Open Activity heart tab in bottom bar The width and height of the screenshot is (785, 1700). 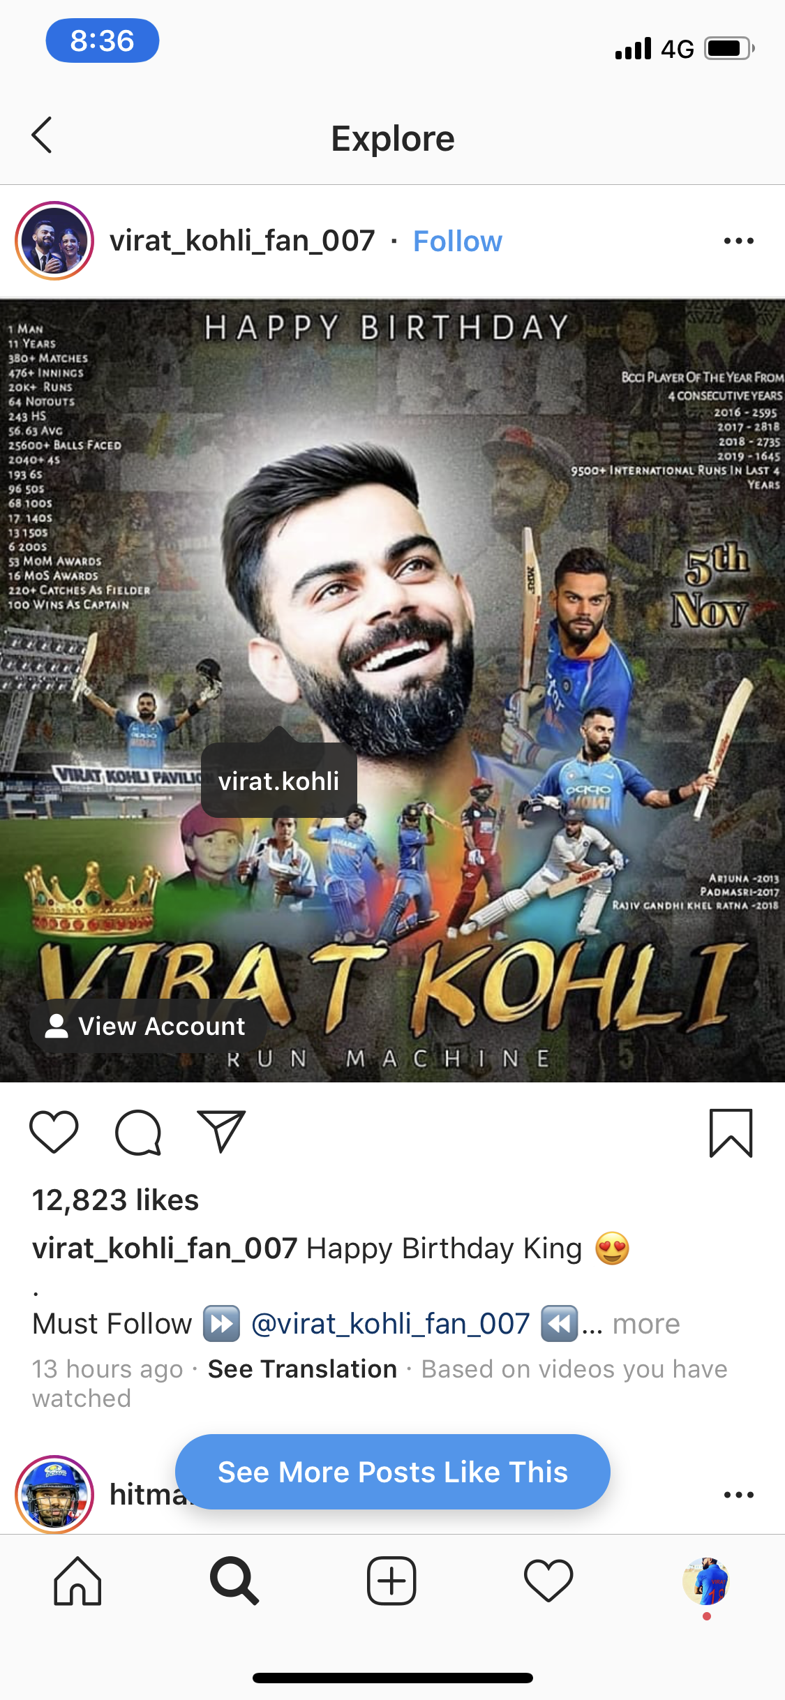tap(548, 1581)
